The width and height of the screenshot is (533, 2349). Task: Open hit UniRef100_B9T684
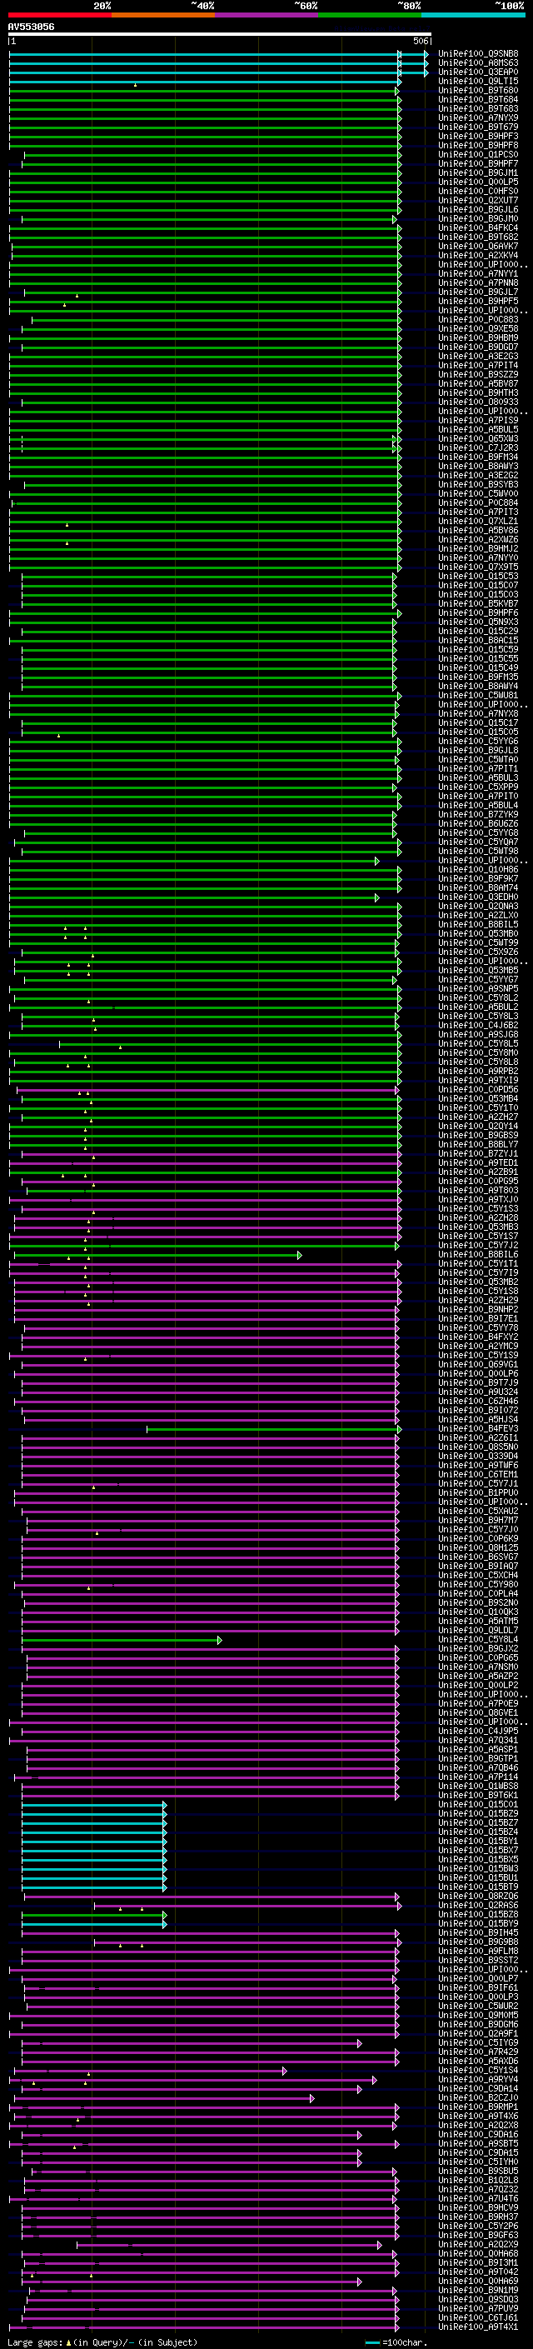click(x=477, y=99)
